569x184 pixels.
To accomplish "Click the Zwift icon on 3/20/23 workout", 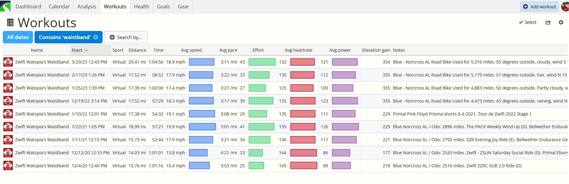I will pyautogui.click(x=8, y=62).
